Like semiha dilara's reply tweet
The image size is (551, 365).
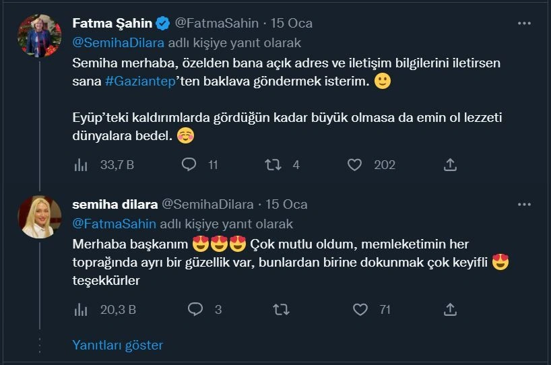[x=360, y=309]
